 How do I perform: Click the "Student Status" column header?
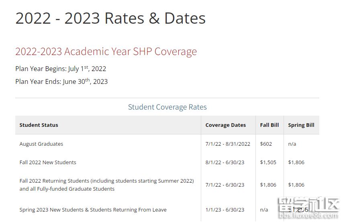(39, 125)
